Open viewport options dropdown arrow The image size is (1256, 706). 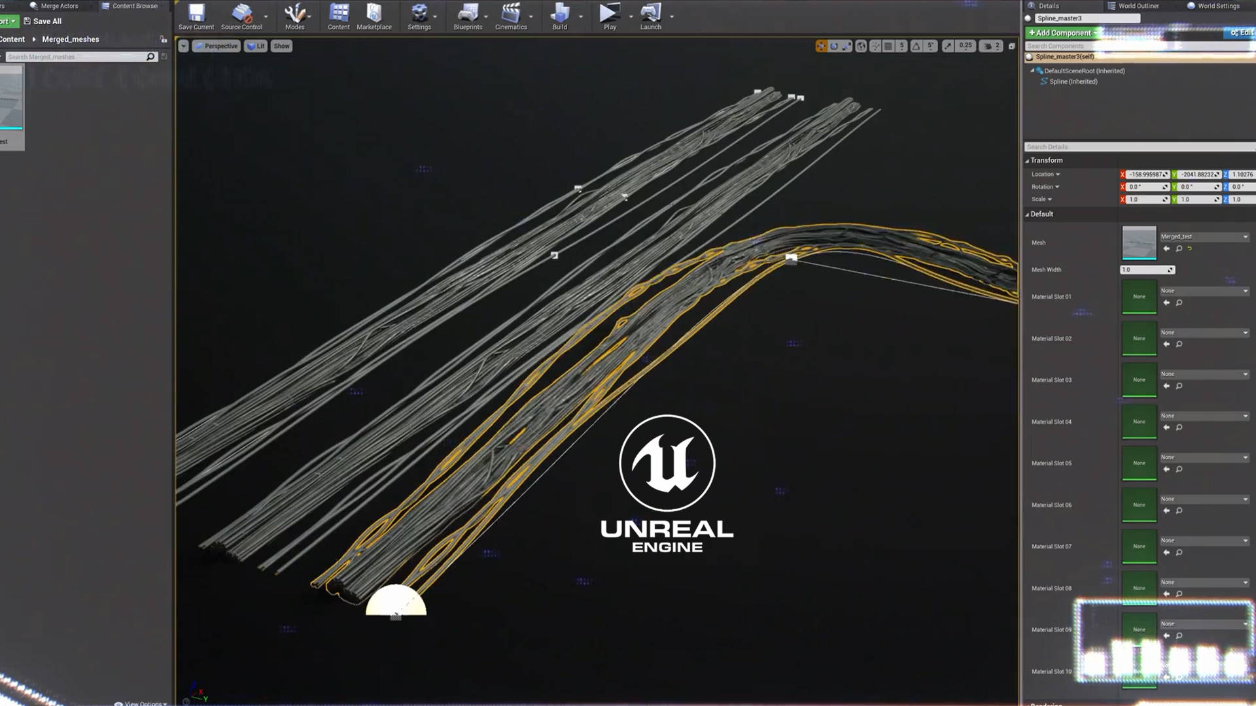coord(183,46)
